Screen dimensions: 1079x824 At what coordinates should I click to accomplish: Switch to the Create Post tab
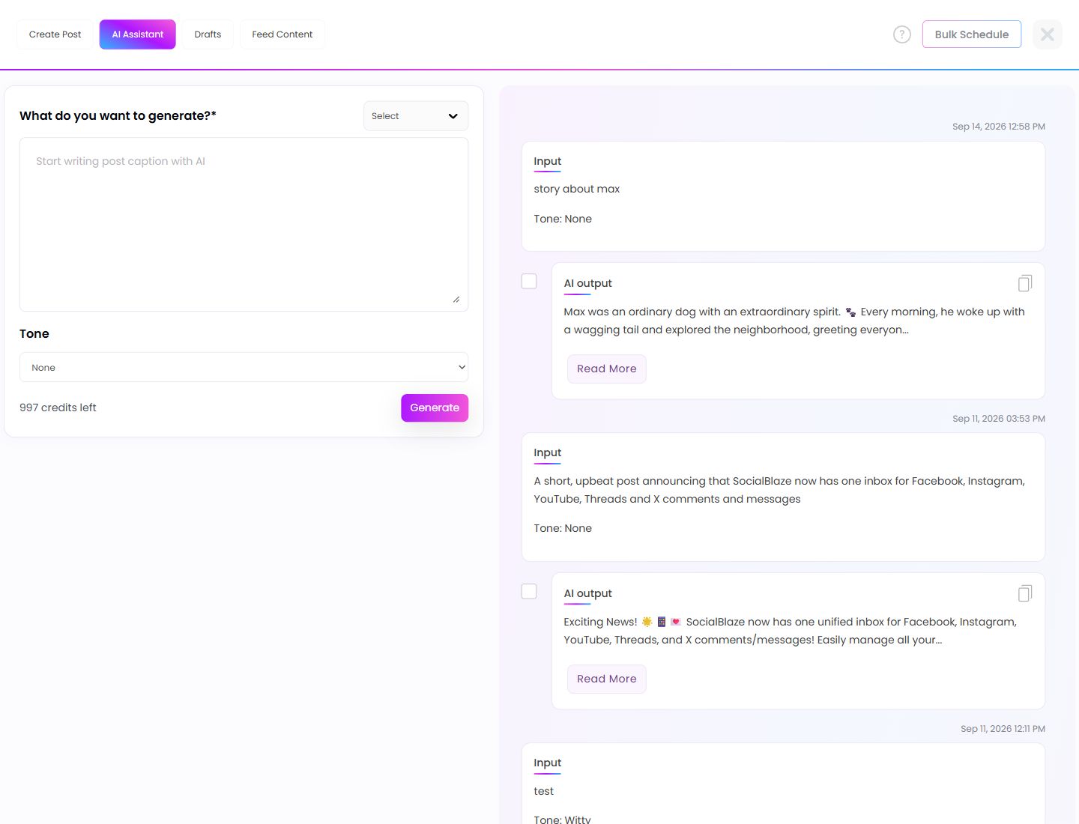(55, 34)
